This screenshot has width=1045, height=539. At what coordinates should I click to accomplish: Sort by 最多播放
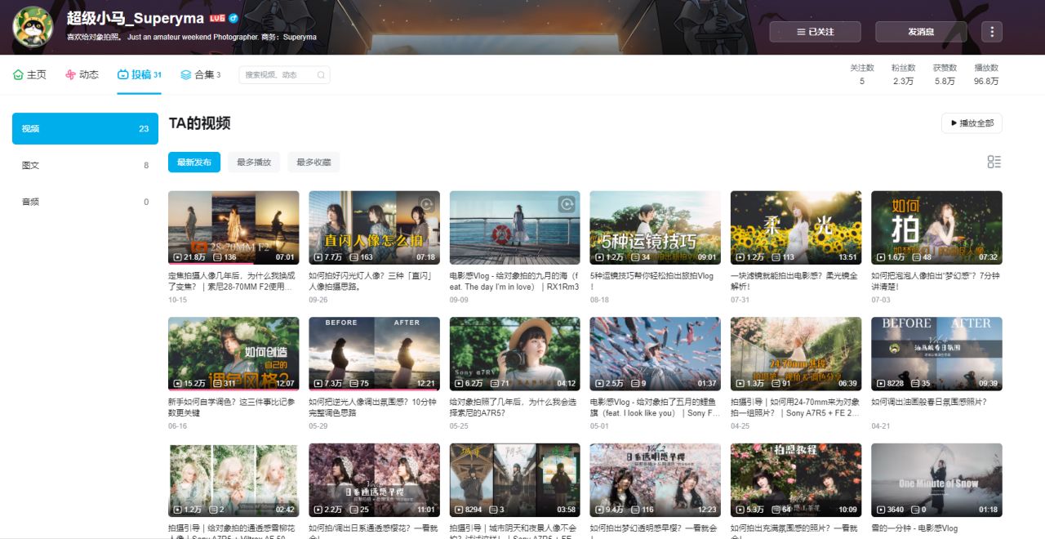coord(253,162)
